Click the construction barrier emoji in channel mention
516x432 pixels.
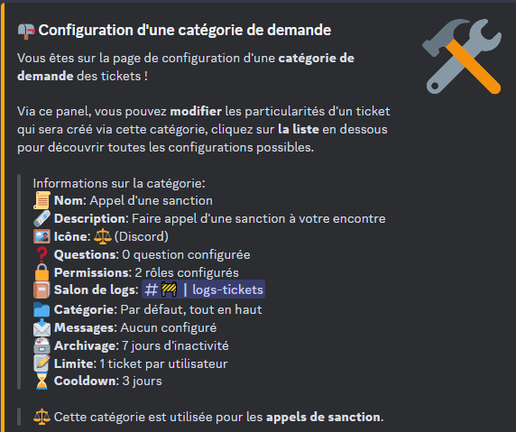(x=170, y=290)
